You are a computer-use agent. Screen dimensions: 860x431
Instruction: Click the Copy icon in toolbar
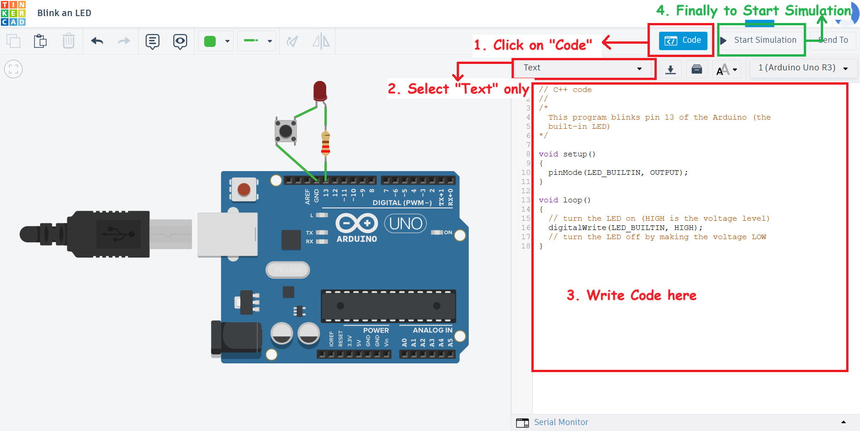[x=13, y=41]
